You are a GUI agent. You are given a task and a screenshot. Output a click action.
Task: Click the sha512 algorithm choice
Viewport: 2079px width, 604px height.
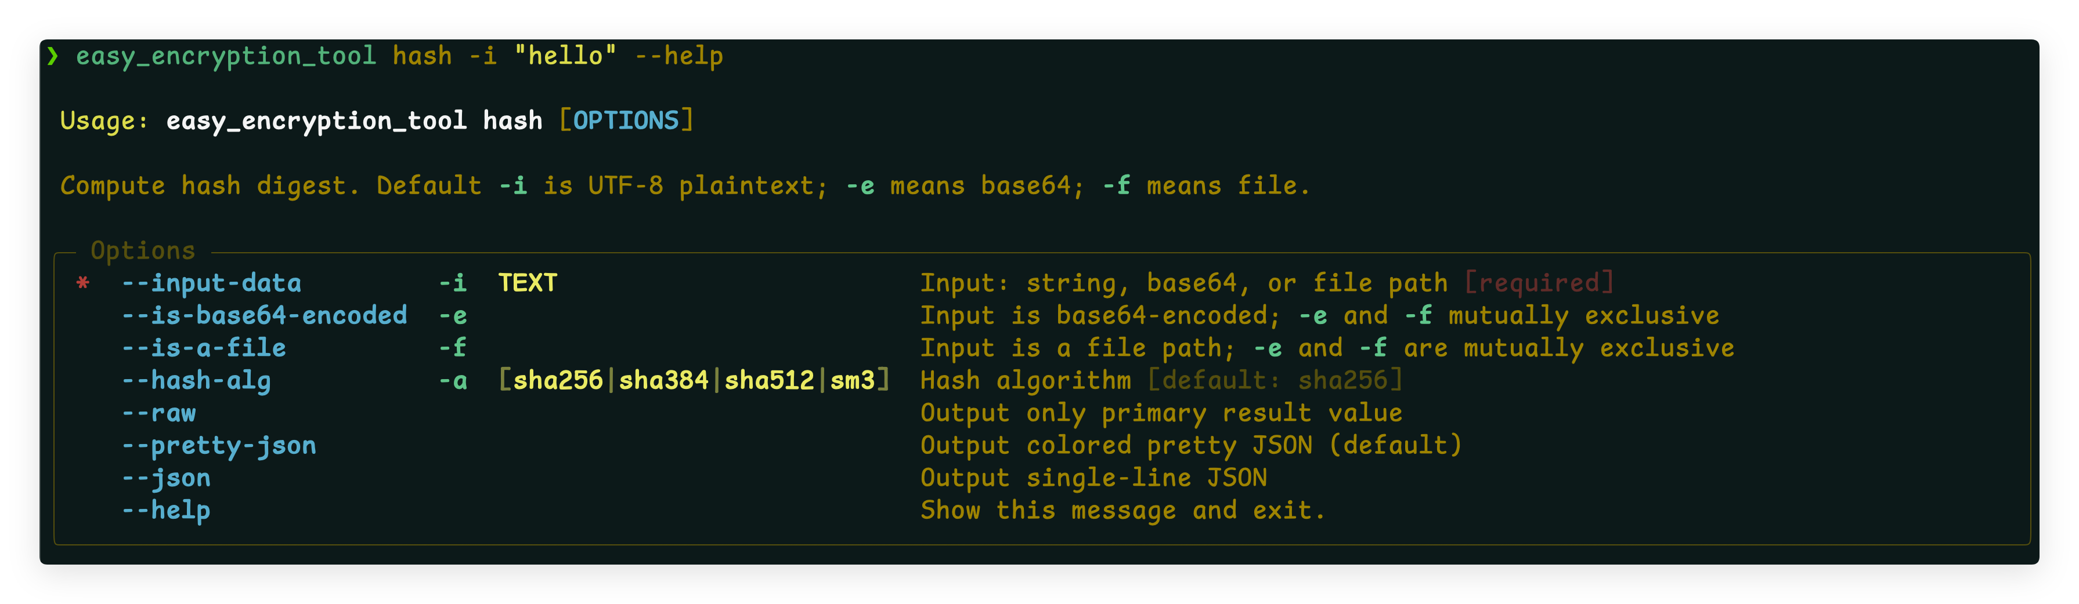769,380
